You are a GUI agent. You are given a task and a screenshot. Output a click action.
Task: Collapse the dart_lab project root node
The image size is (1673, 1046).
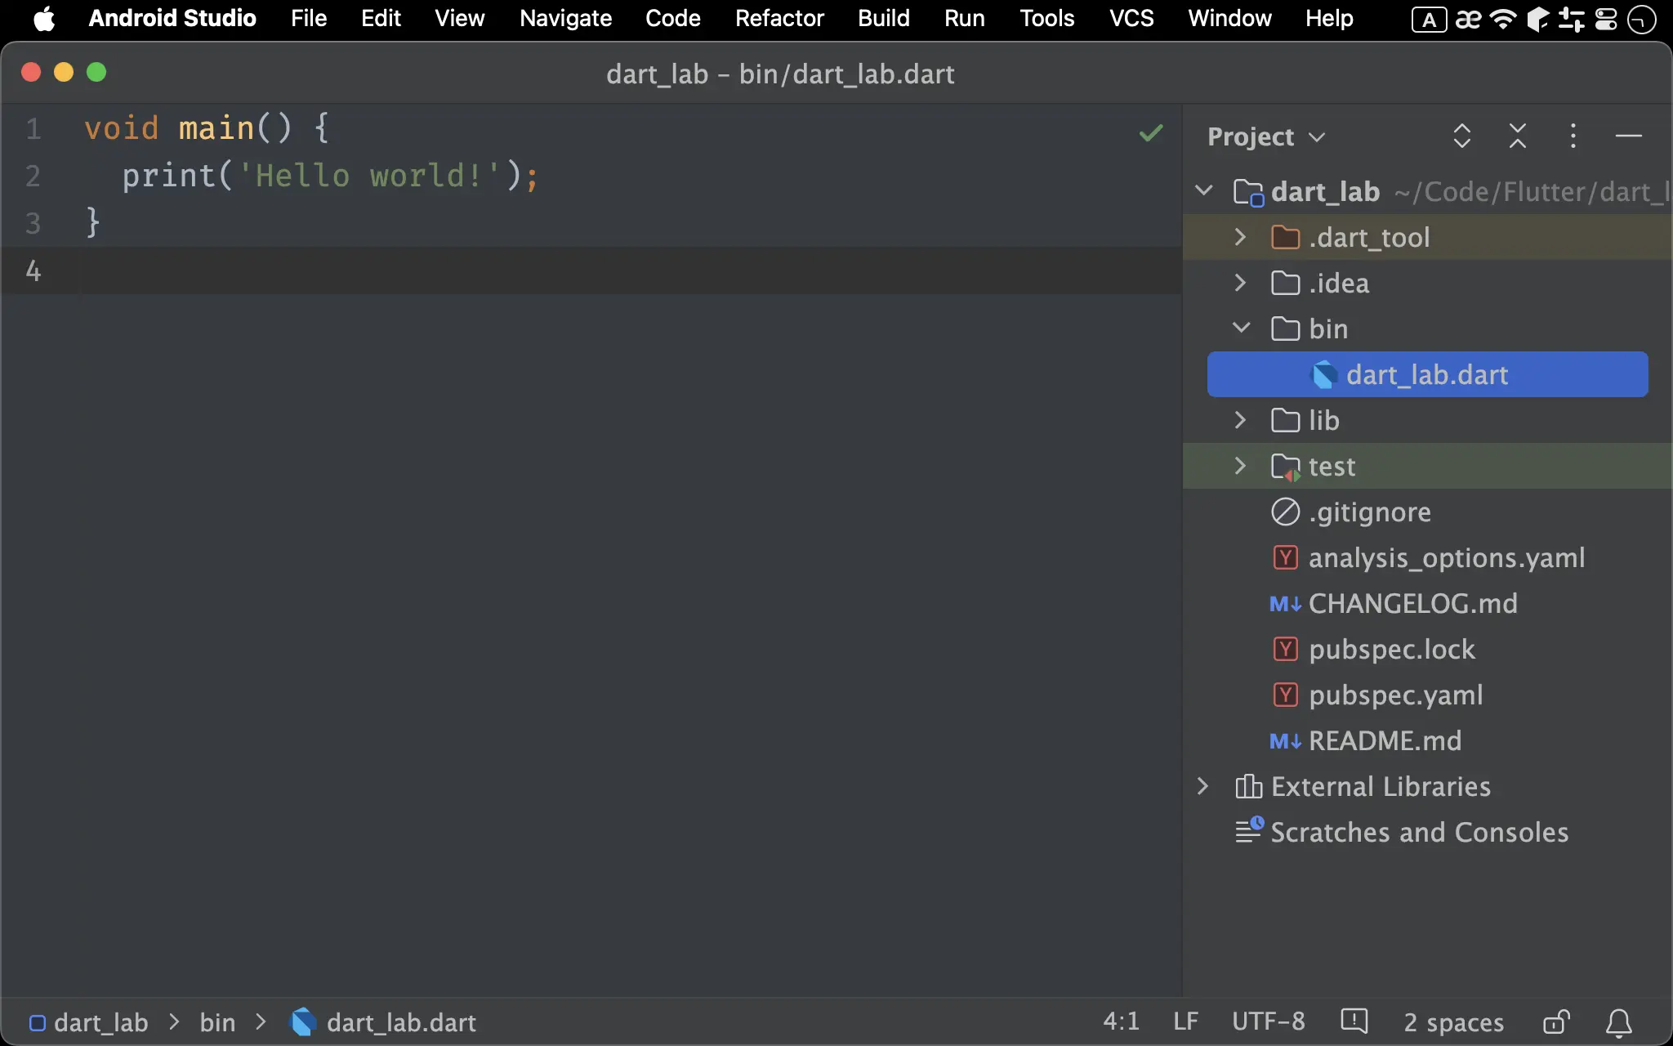click(1203, 191)
